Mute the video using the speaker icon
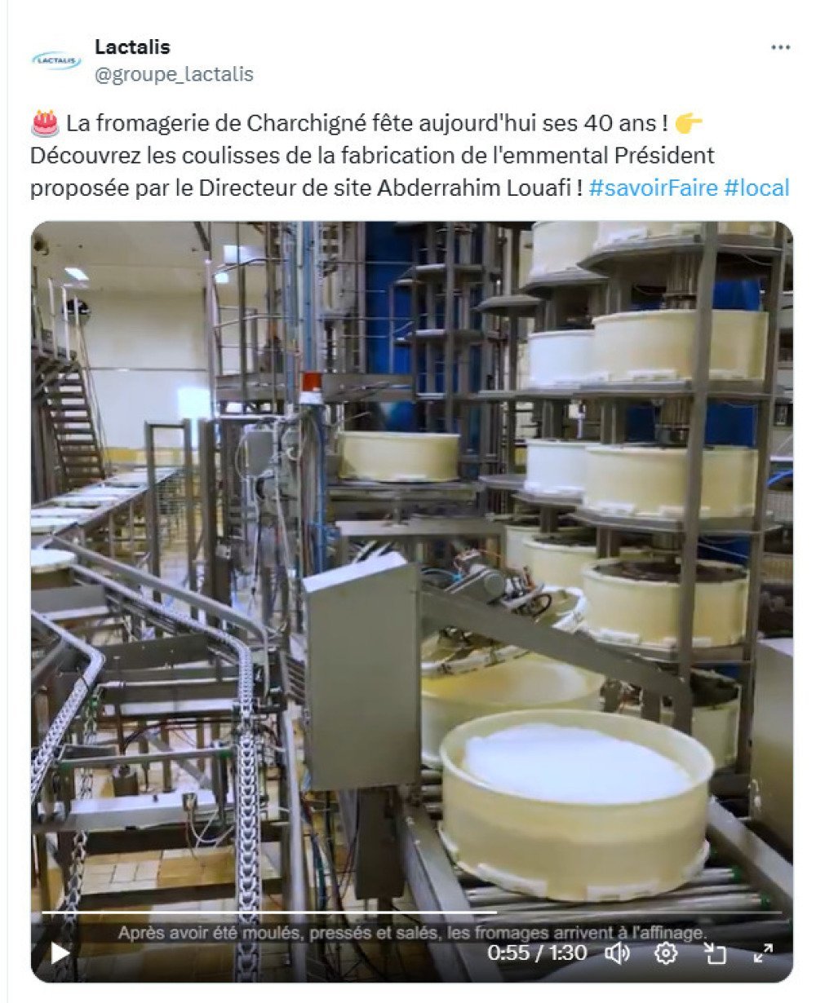This screenshot has height=1003, width=816. tap(617, 952)
